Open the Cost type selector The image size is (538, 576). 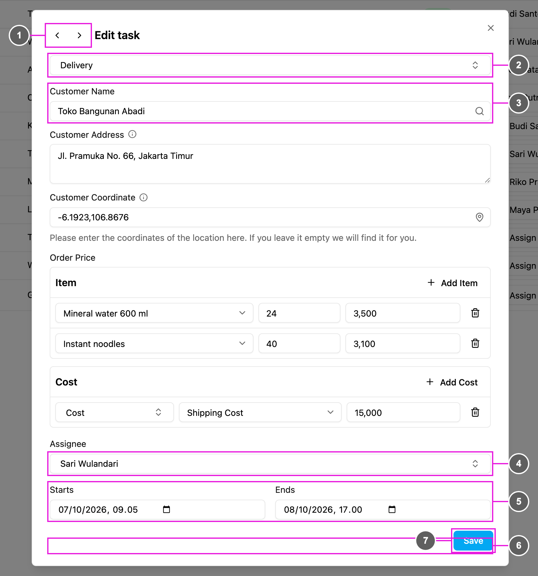click(x=115, y=412)
